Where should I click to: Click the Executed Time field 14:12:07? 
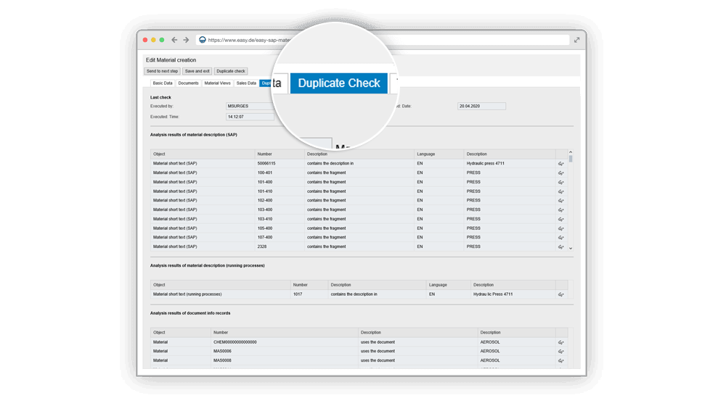pyautogui.click(x=250, y=117)
